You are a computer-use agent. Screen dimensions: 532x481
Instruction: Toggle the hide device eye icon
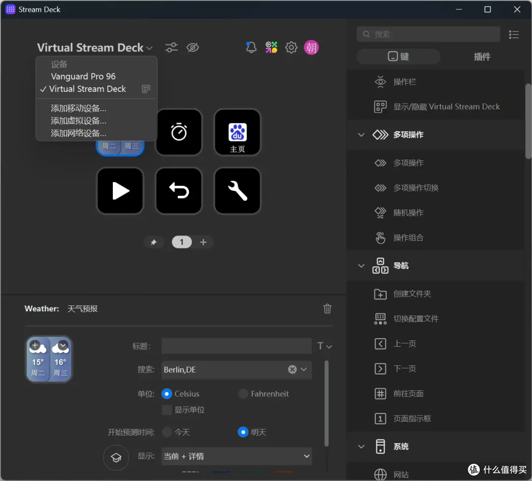tap(193, 47)
